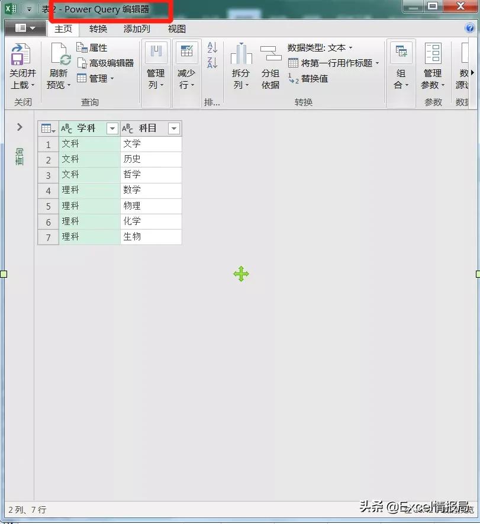Open the 学科 column filter dropdown
The width and height of the screenshot is (480, 524).
point(112,128)
